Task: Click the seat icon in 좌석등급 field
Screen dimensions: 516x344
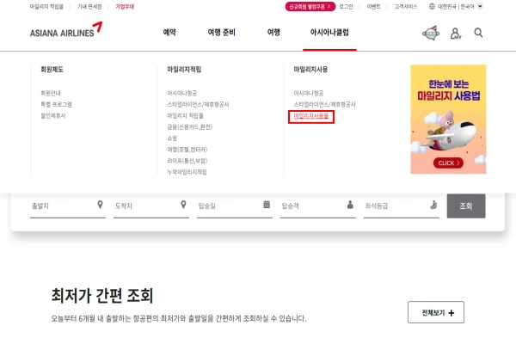Action: 433,205
